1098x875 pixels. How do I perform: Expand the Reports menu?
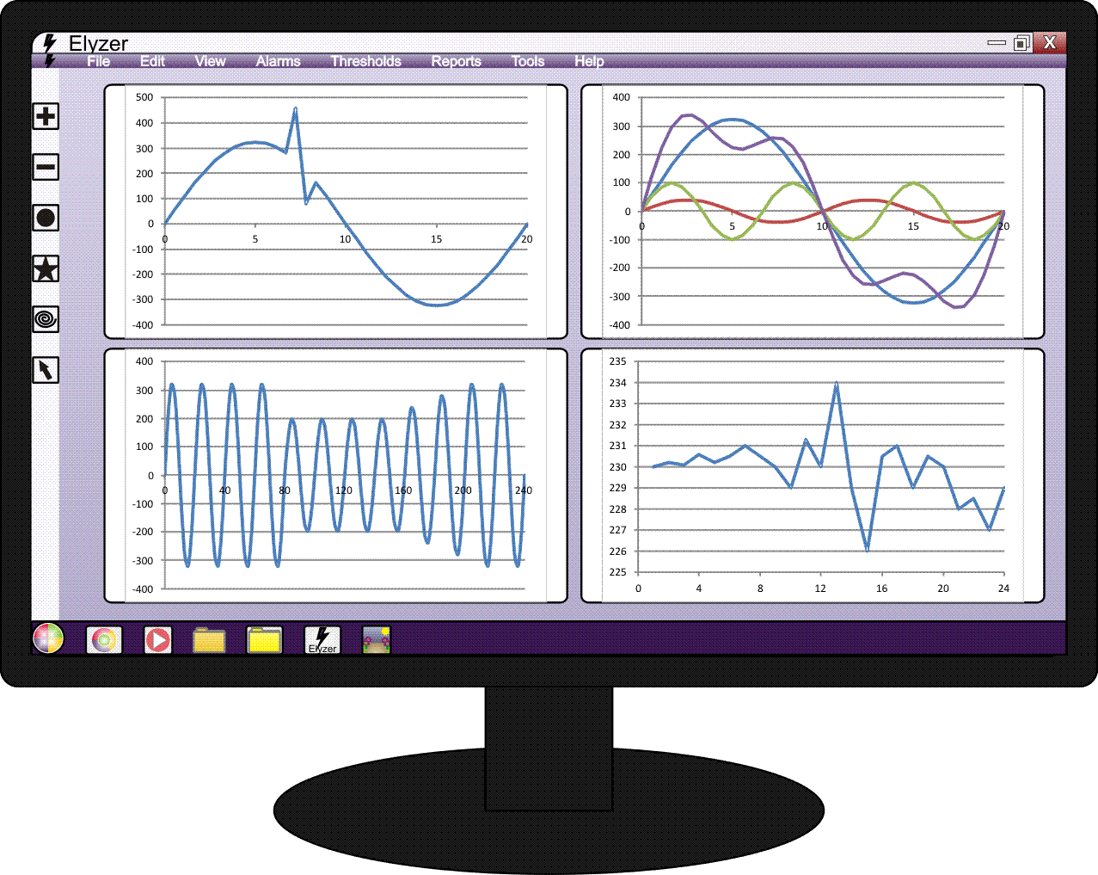[x=456, y=62]
